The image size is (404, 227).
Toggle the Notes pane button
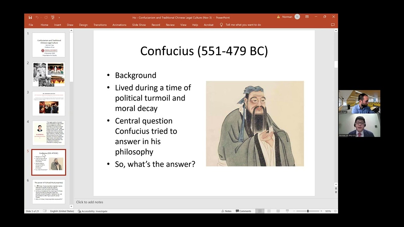[x=226, y=211]
